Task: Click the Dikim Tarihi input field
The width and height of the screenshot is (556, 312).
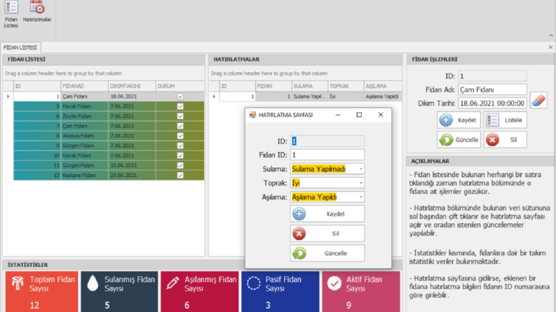Action: click(492, 104)
